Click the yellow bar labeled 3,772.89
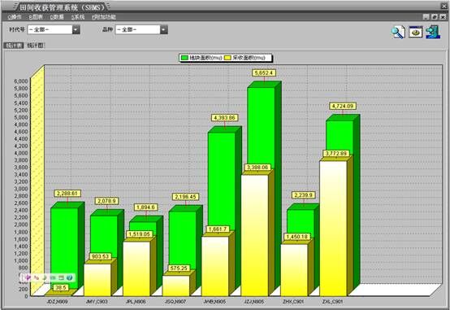Screen dimensions: 450x310 (333, 229)
